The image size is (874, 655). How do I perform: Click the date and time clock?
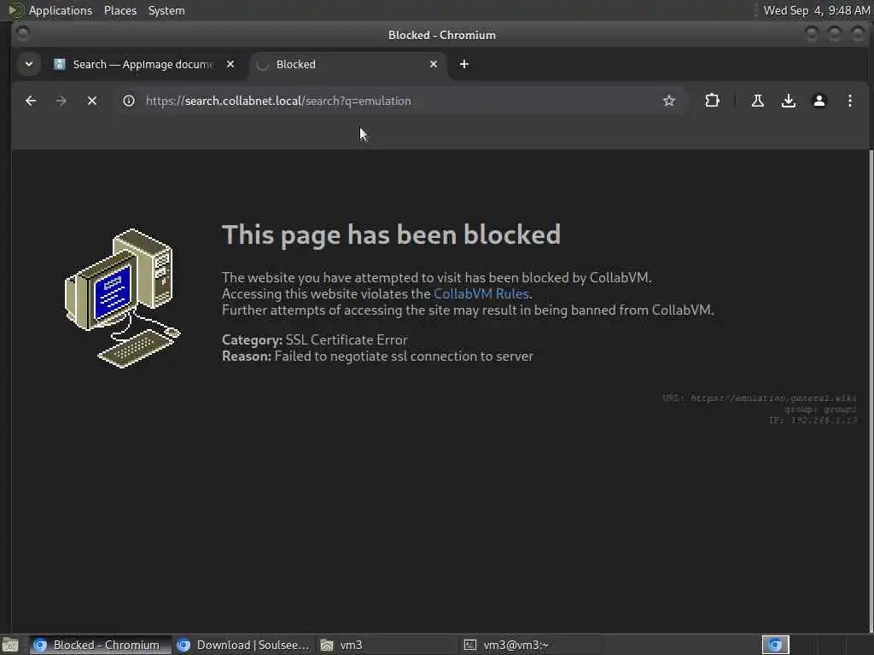coord(816,10)
